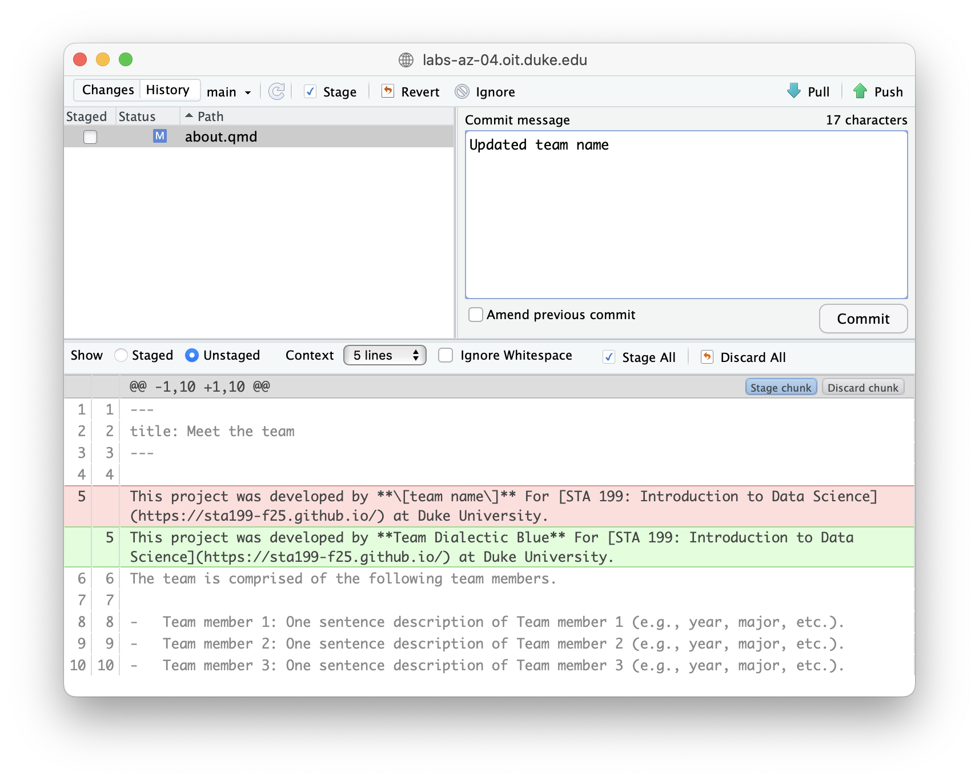Click the Push up-arrow icon

[860, 91]
